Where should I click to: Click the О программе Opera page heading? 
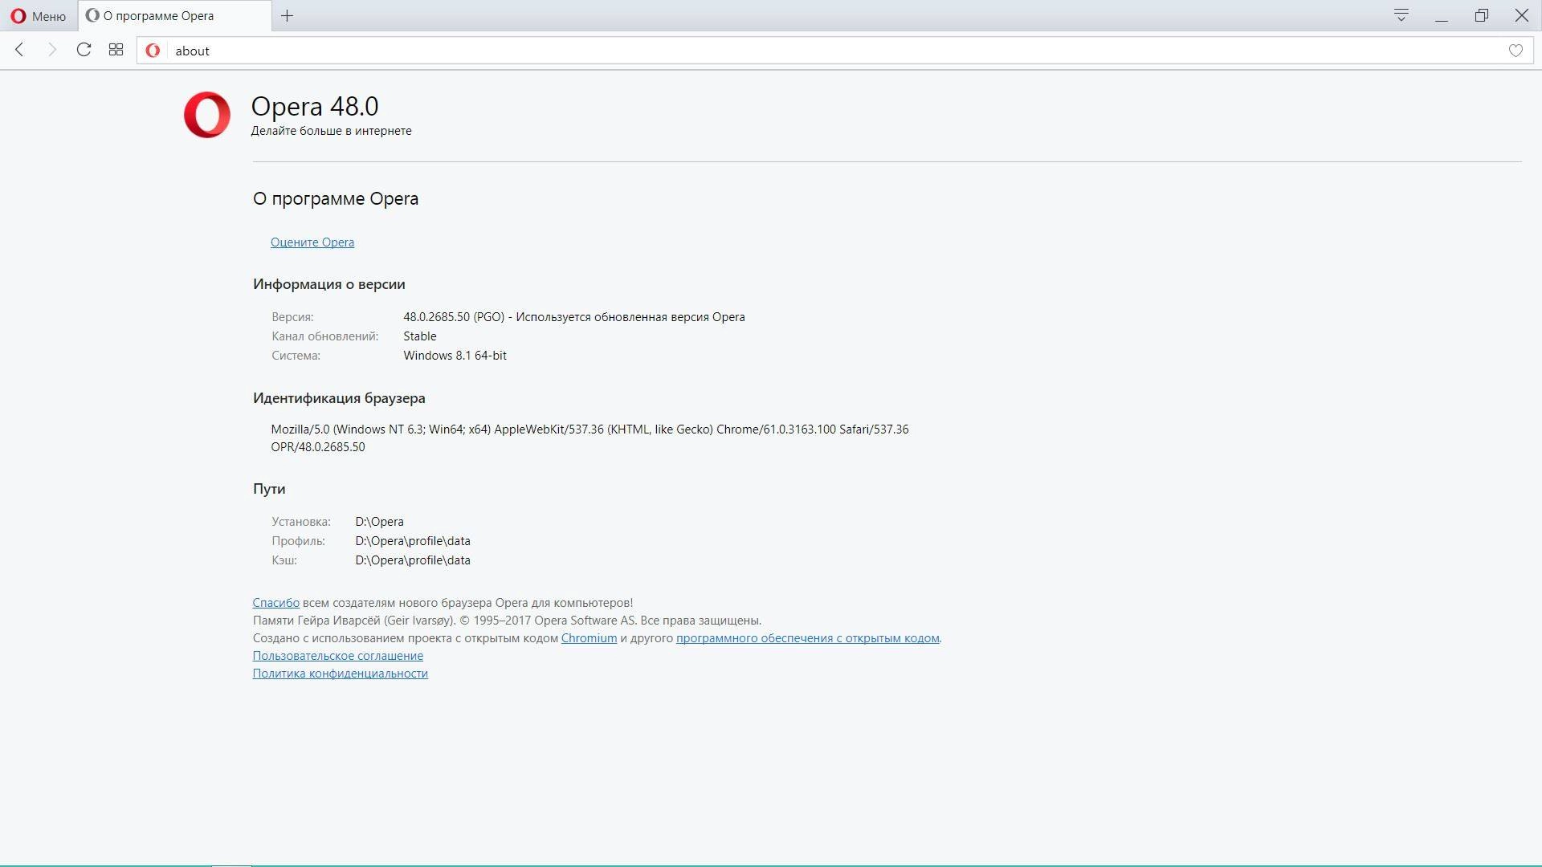336,199
